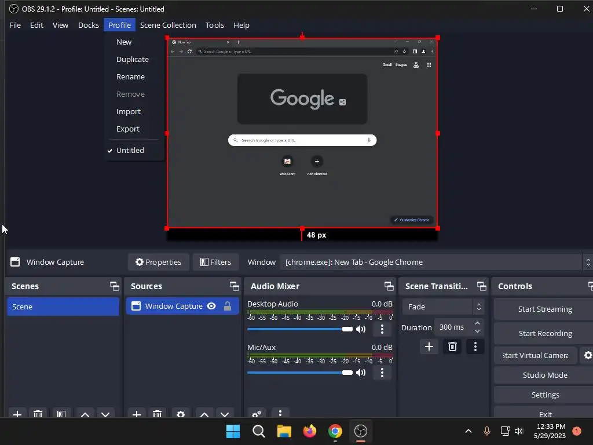Open Audio Mixer dock options menu
The width and height of the screenshot is (593, 445).
coord(280,414)
